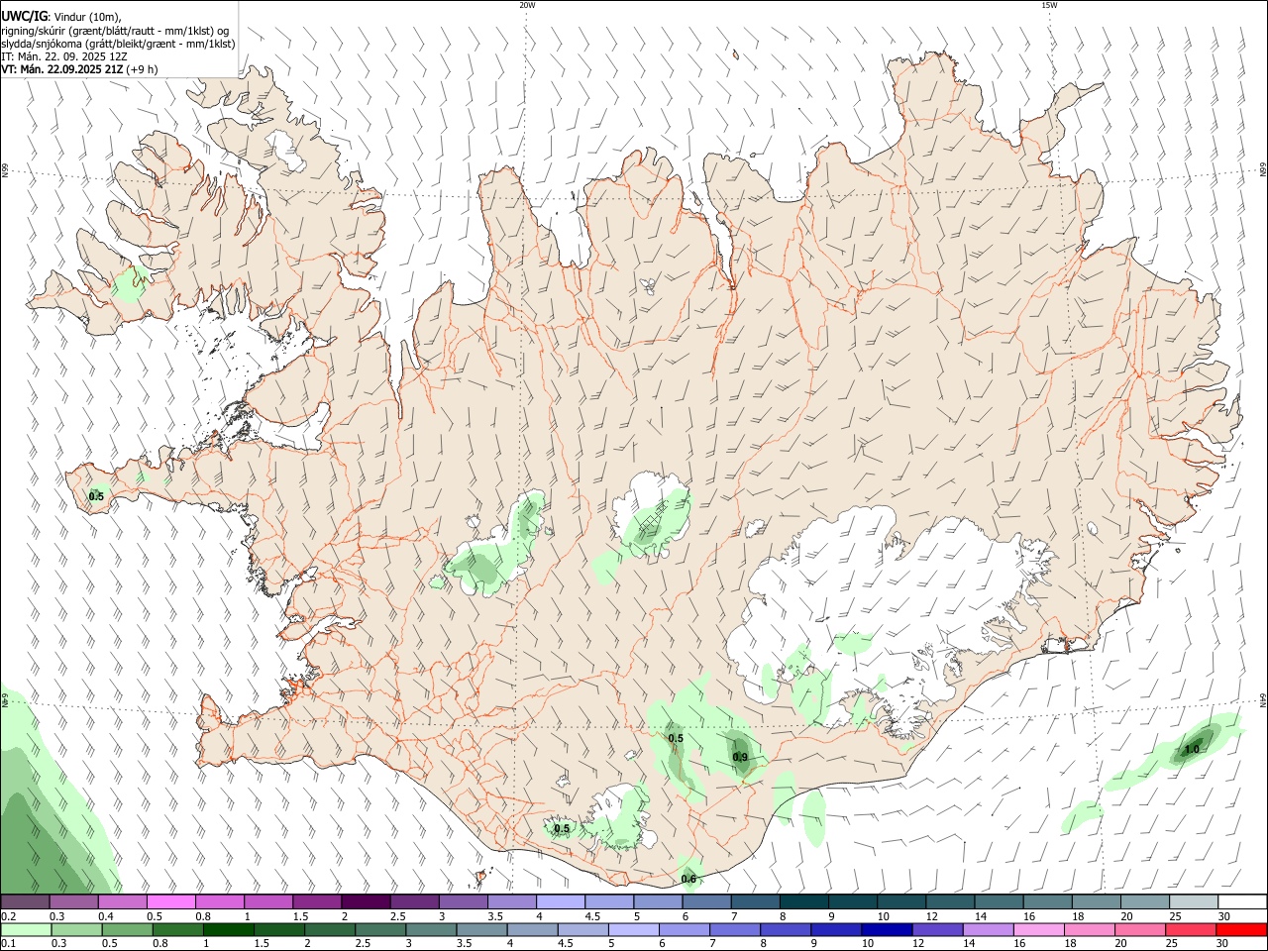1268x951 pixels.
Task: Click the bright red 30+ rain swatch
Action: pyautogui.click(x=1240, y=930)
